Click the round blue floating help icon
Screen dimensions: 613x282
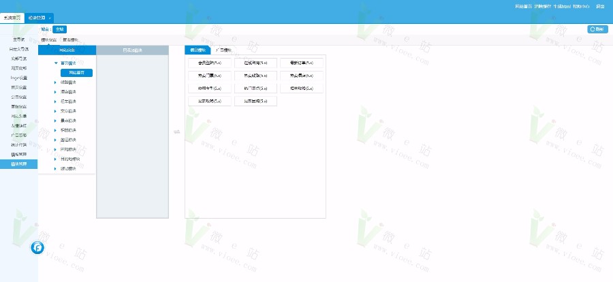coord(37,247)
